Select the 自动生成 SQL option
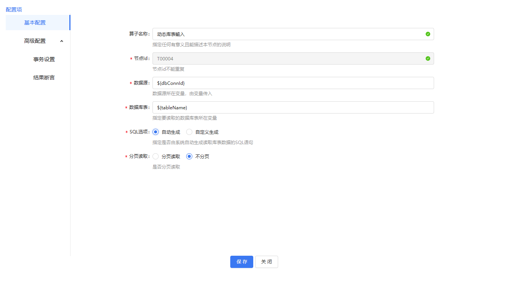Viewport: 513px width, 297px height. click(156, 132)
